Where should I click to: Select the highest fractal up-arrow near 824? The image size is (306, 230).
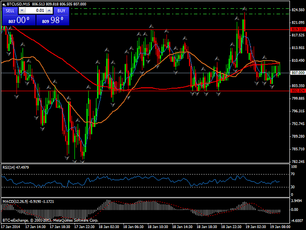tap(244, 9)
